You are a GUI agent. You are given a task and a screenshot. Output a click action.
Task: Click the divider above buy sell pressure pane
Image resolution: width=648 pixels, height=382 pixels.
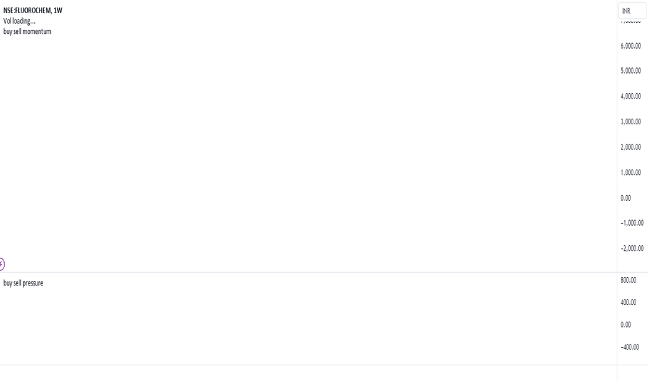point(308,272)
